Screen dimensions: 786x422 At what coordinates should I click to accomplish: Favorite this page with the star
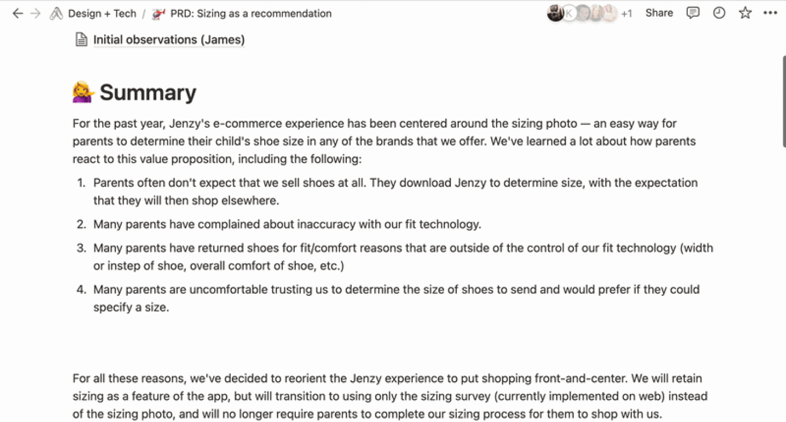745,13
